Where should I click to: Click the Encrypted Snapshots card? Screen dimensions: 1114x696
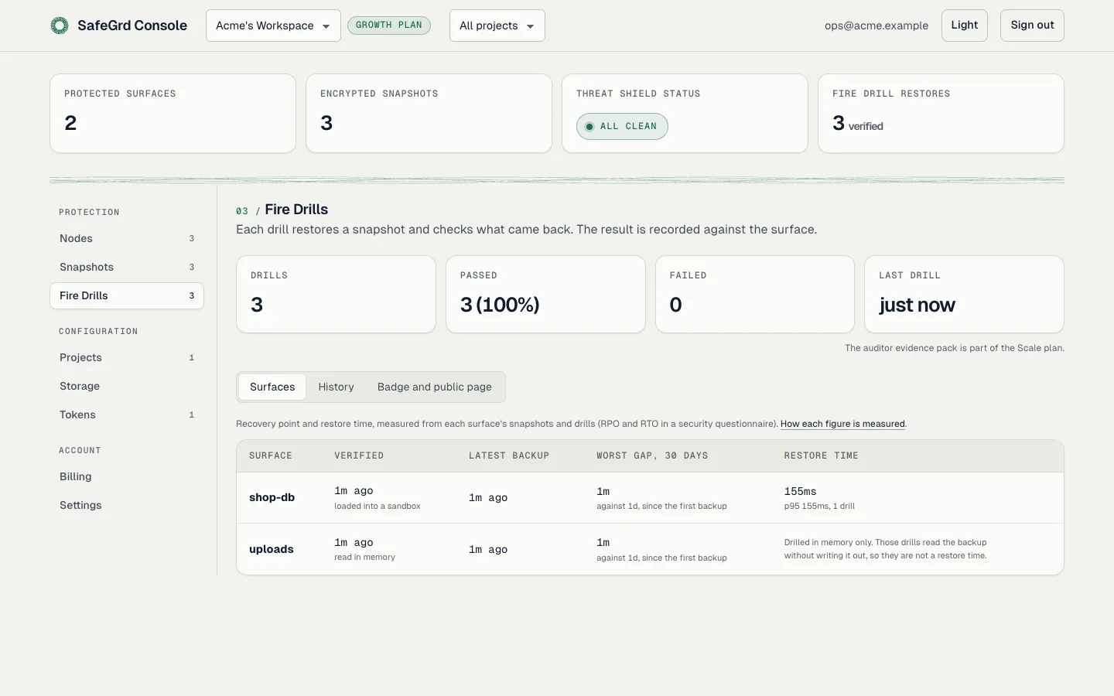(429, 114)
